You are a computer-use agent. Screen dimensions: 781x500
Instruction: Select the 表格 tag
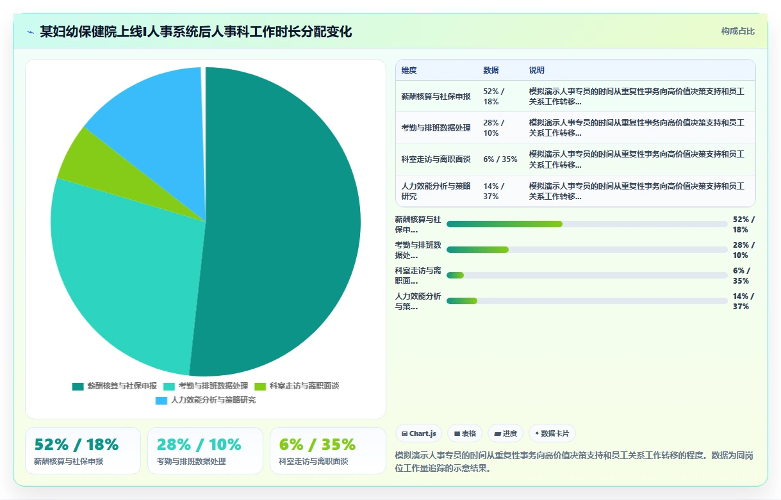pos(465,433)
